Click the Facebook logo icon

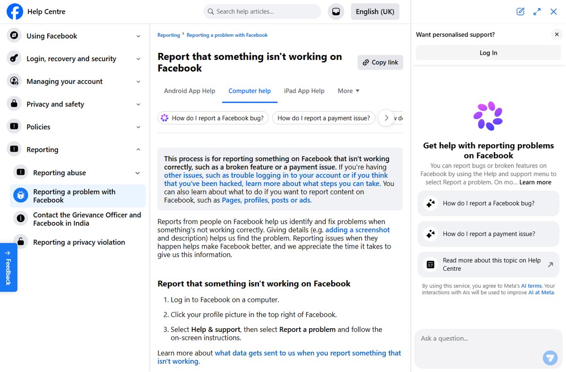coord(15,12)
